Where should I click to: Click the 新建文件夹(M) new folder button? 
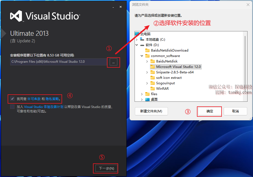pyautogui.click(x=151, y=111)
